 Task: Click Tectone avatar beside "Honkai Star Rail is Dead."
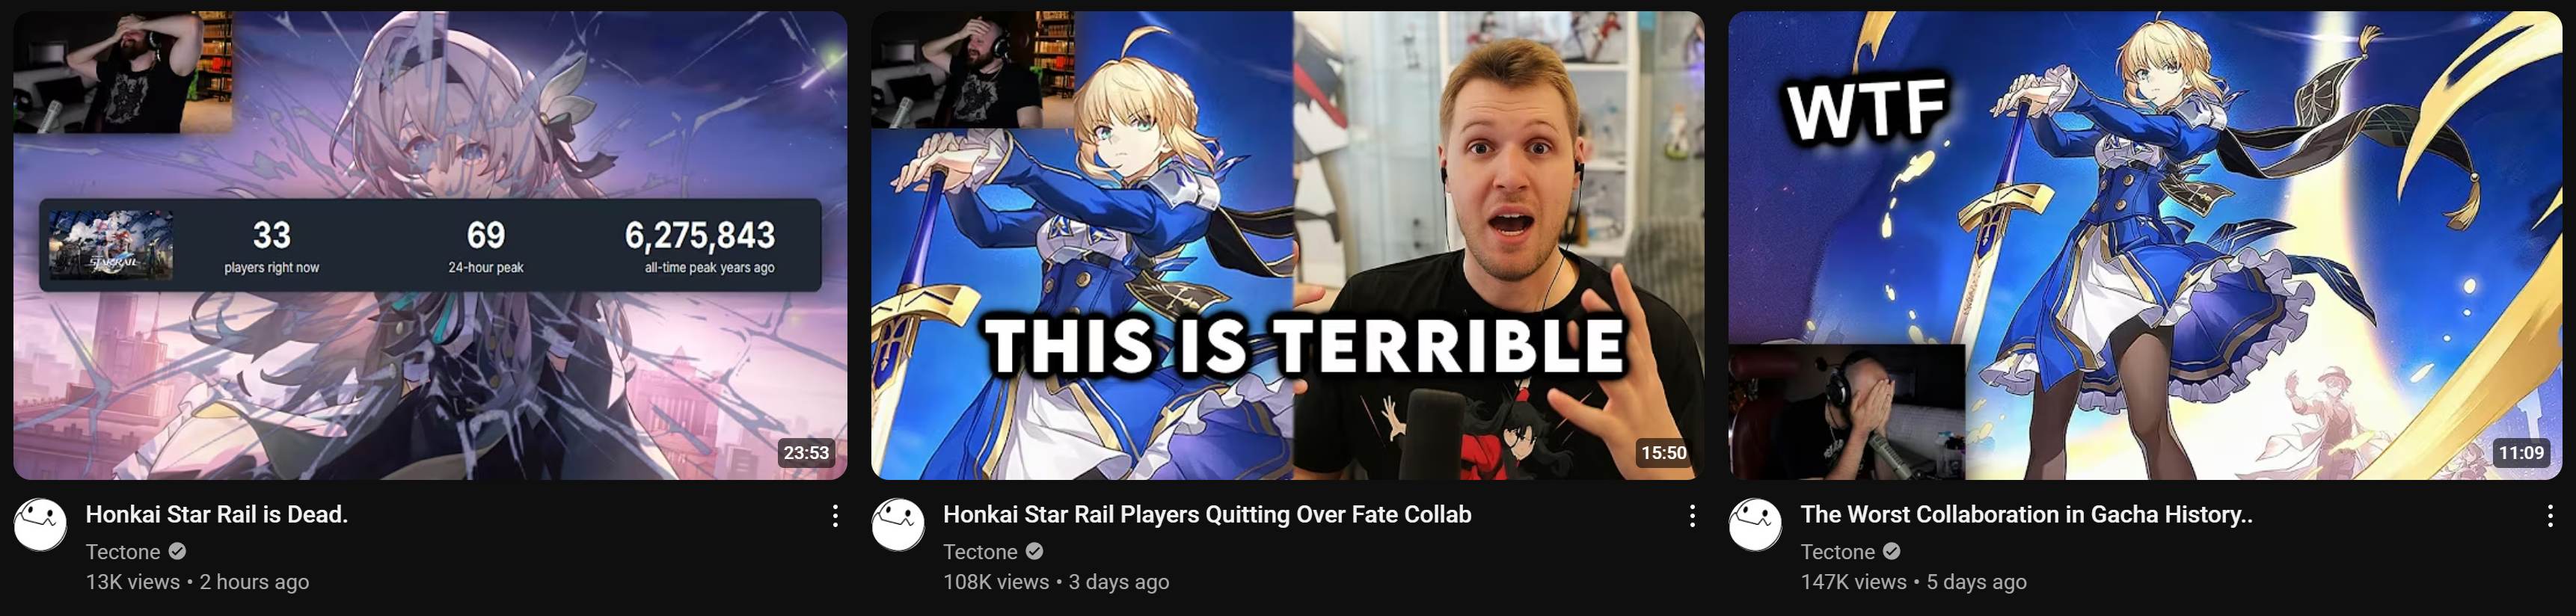pos(40,525)
